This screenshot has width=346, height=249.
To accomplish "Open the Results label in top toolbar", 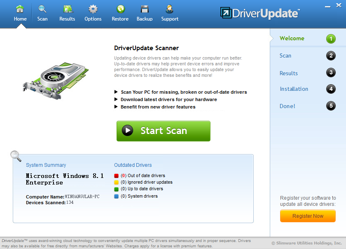I will click(67, 19).
